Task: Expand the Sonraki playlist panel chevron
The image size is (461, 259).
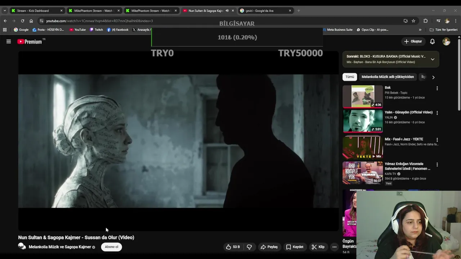Action: pyautogui.click(x=433, y=59)
